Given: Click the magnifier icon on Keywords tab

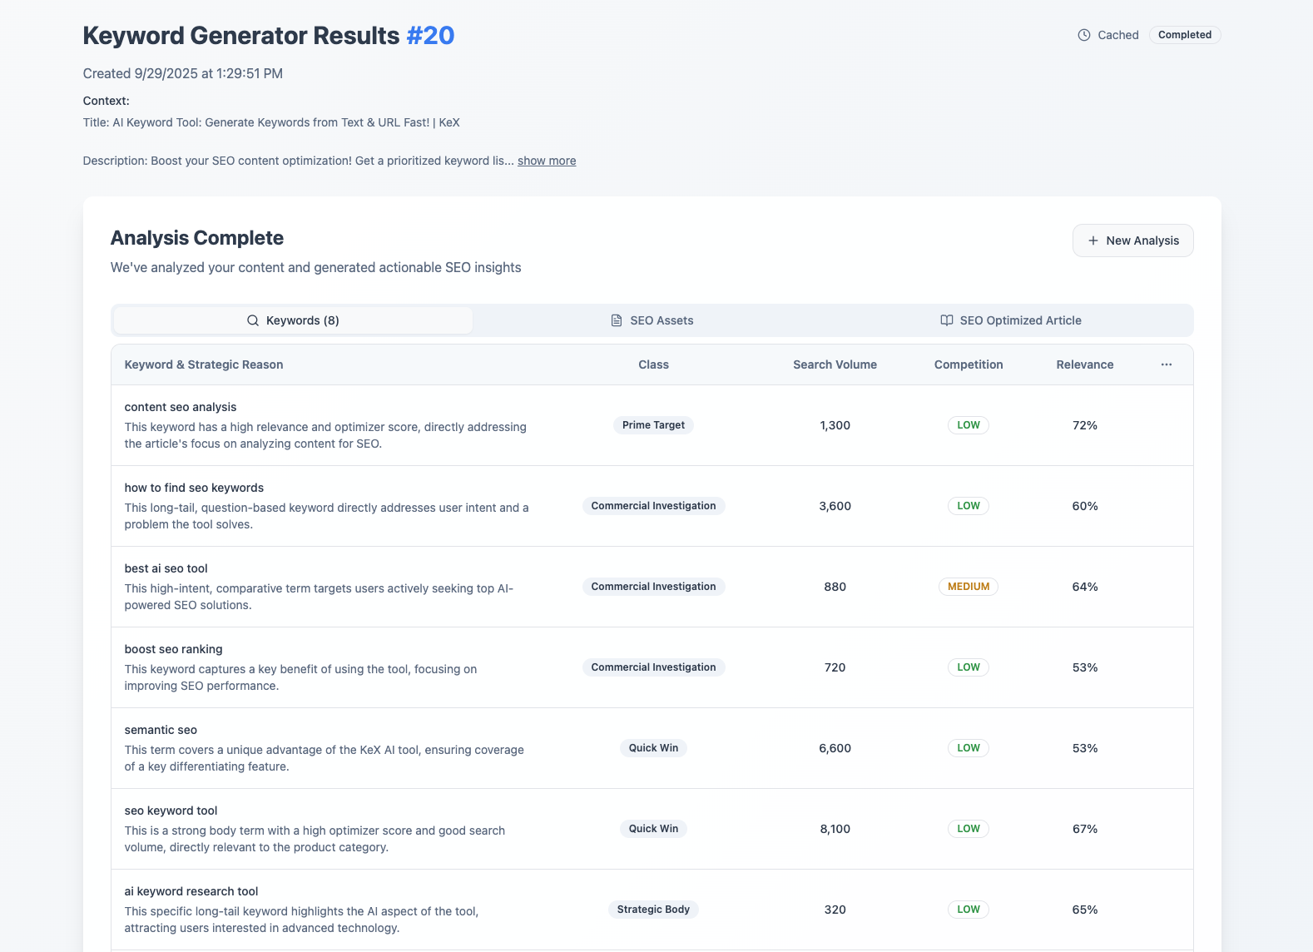Looking at the screenshot, I should click(252, 320).
